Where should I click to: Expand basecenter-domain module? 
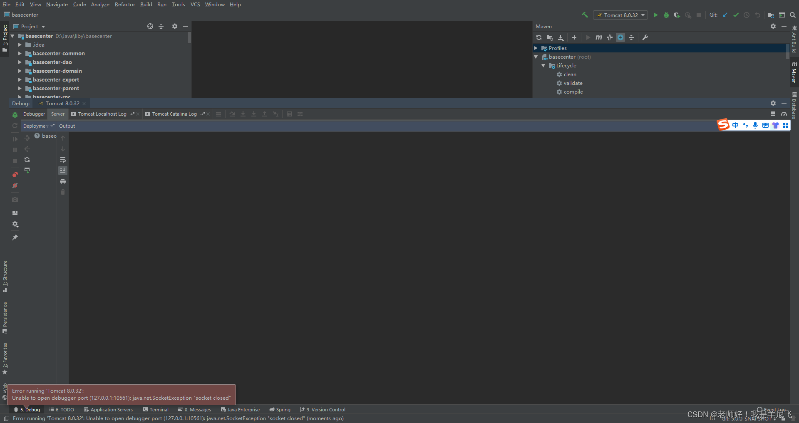[x=20, y=71]
